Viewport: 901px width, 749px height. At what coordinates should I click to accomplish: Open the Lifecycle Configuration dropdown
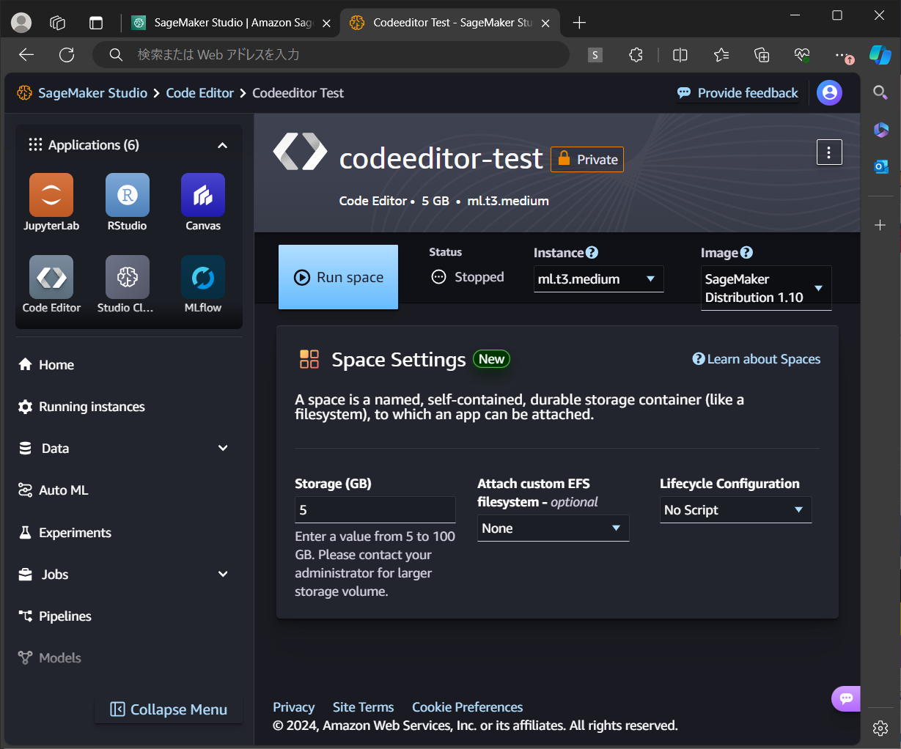[735, 509]
